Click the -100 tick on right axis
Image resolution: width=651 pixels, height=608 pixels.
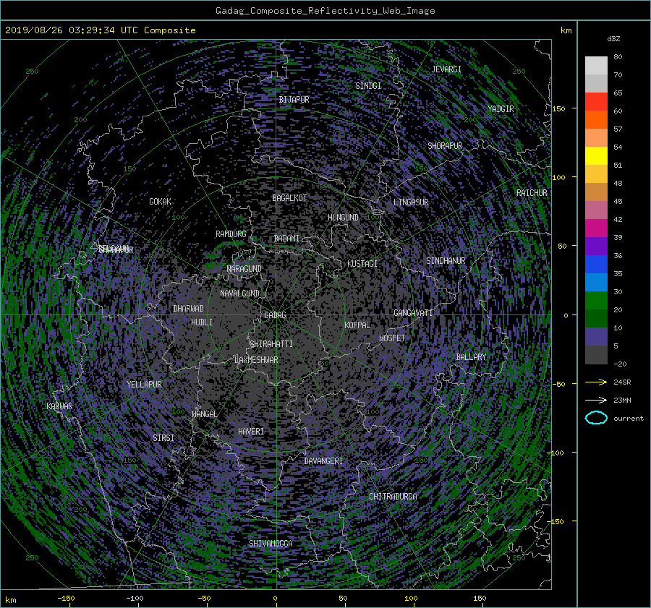pos(556,453)
